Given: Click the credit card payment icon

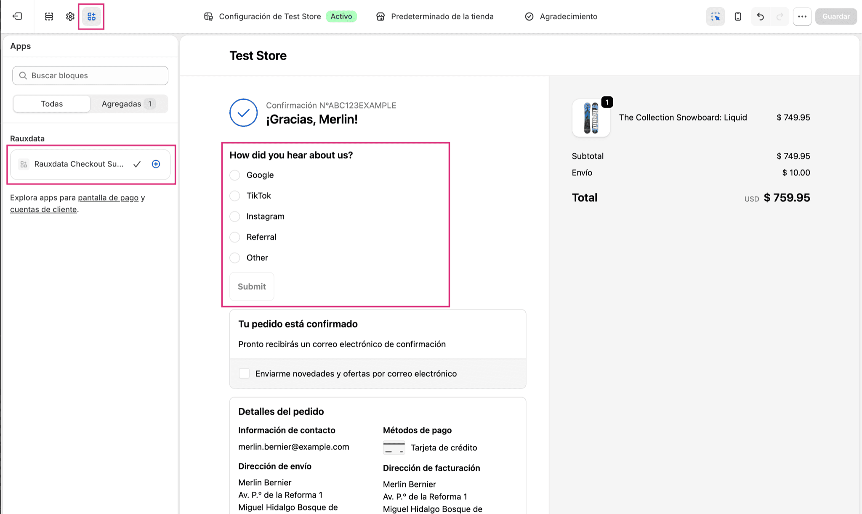Looking at the screenshot, I should click(x=394, y=447).
